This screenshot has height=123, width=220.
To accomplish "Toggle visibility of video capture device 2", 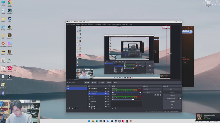I will point(106,91).
